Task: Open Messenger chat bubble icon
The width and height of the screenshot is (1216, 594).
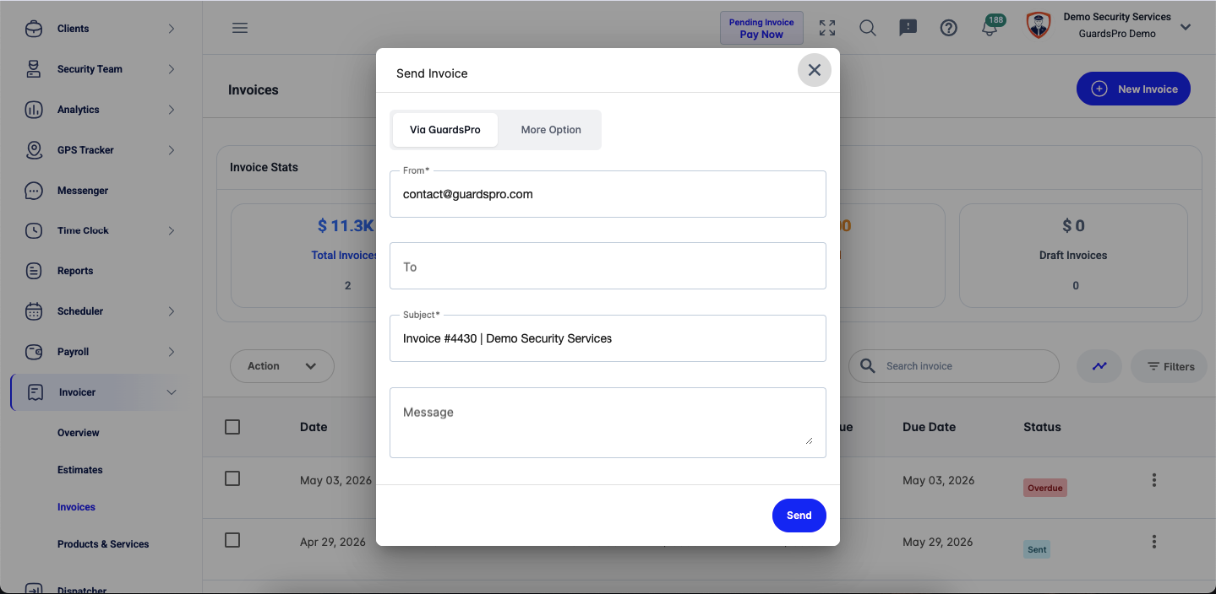Action: tap(34, 191)
